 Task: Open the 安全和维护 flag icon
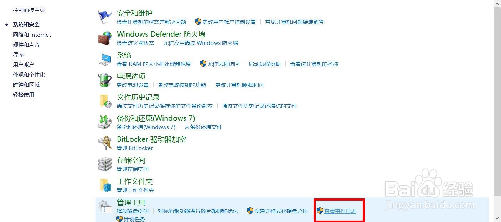point(105,17)
